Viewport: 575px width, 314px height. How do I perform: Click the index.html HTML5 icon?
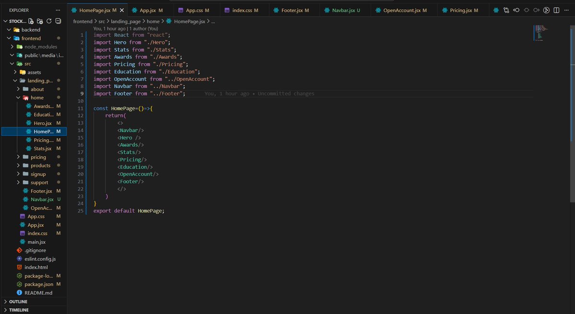20,267
